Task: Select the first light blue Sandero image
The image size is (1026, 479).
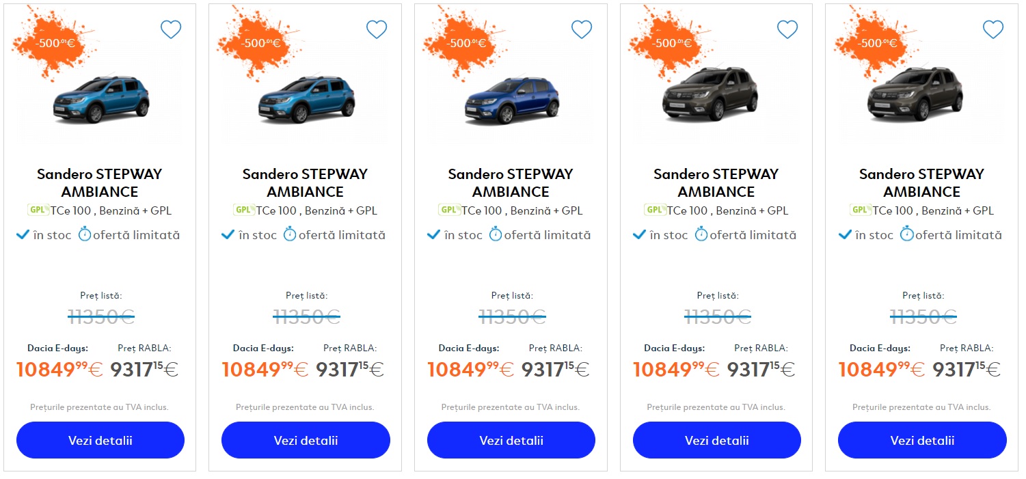Action: coord(100,100)
